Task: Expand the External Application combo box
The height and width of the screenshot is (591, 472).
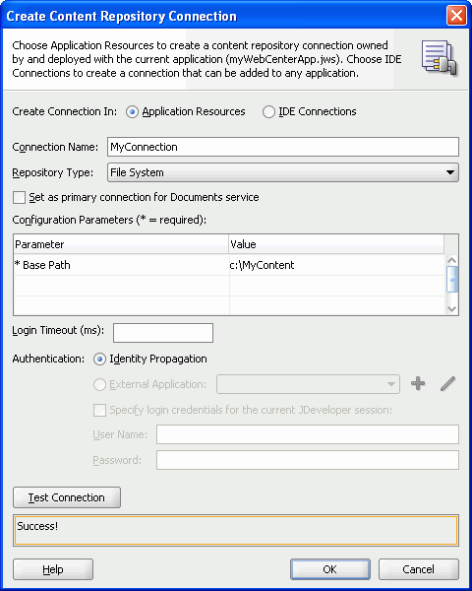Action: click(x=308, y=384)
